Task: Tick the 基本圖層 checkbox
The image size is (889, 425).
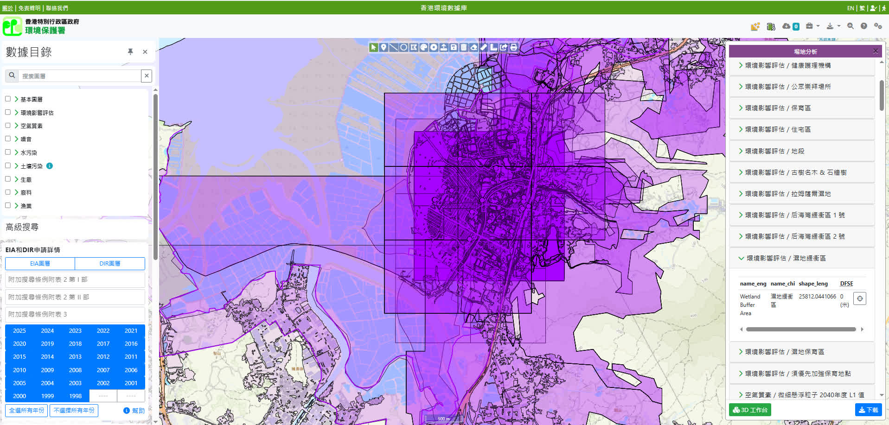Action: click(8, 99)
